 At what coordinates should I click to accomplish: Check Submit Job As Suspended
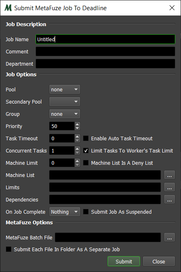pyautogui.click(x=86, y=212)
